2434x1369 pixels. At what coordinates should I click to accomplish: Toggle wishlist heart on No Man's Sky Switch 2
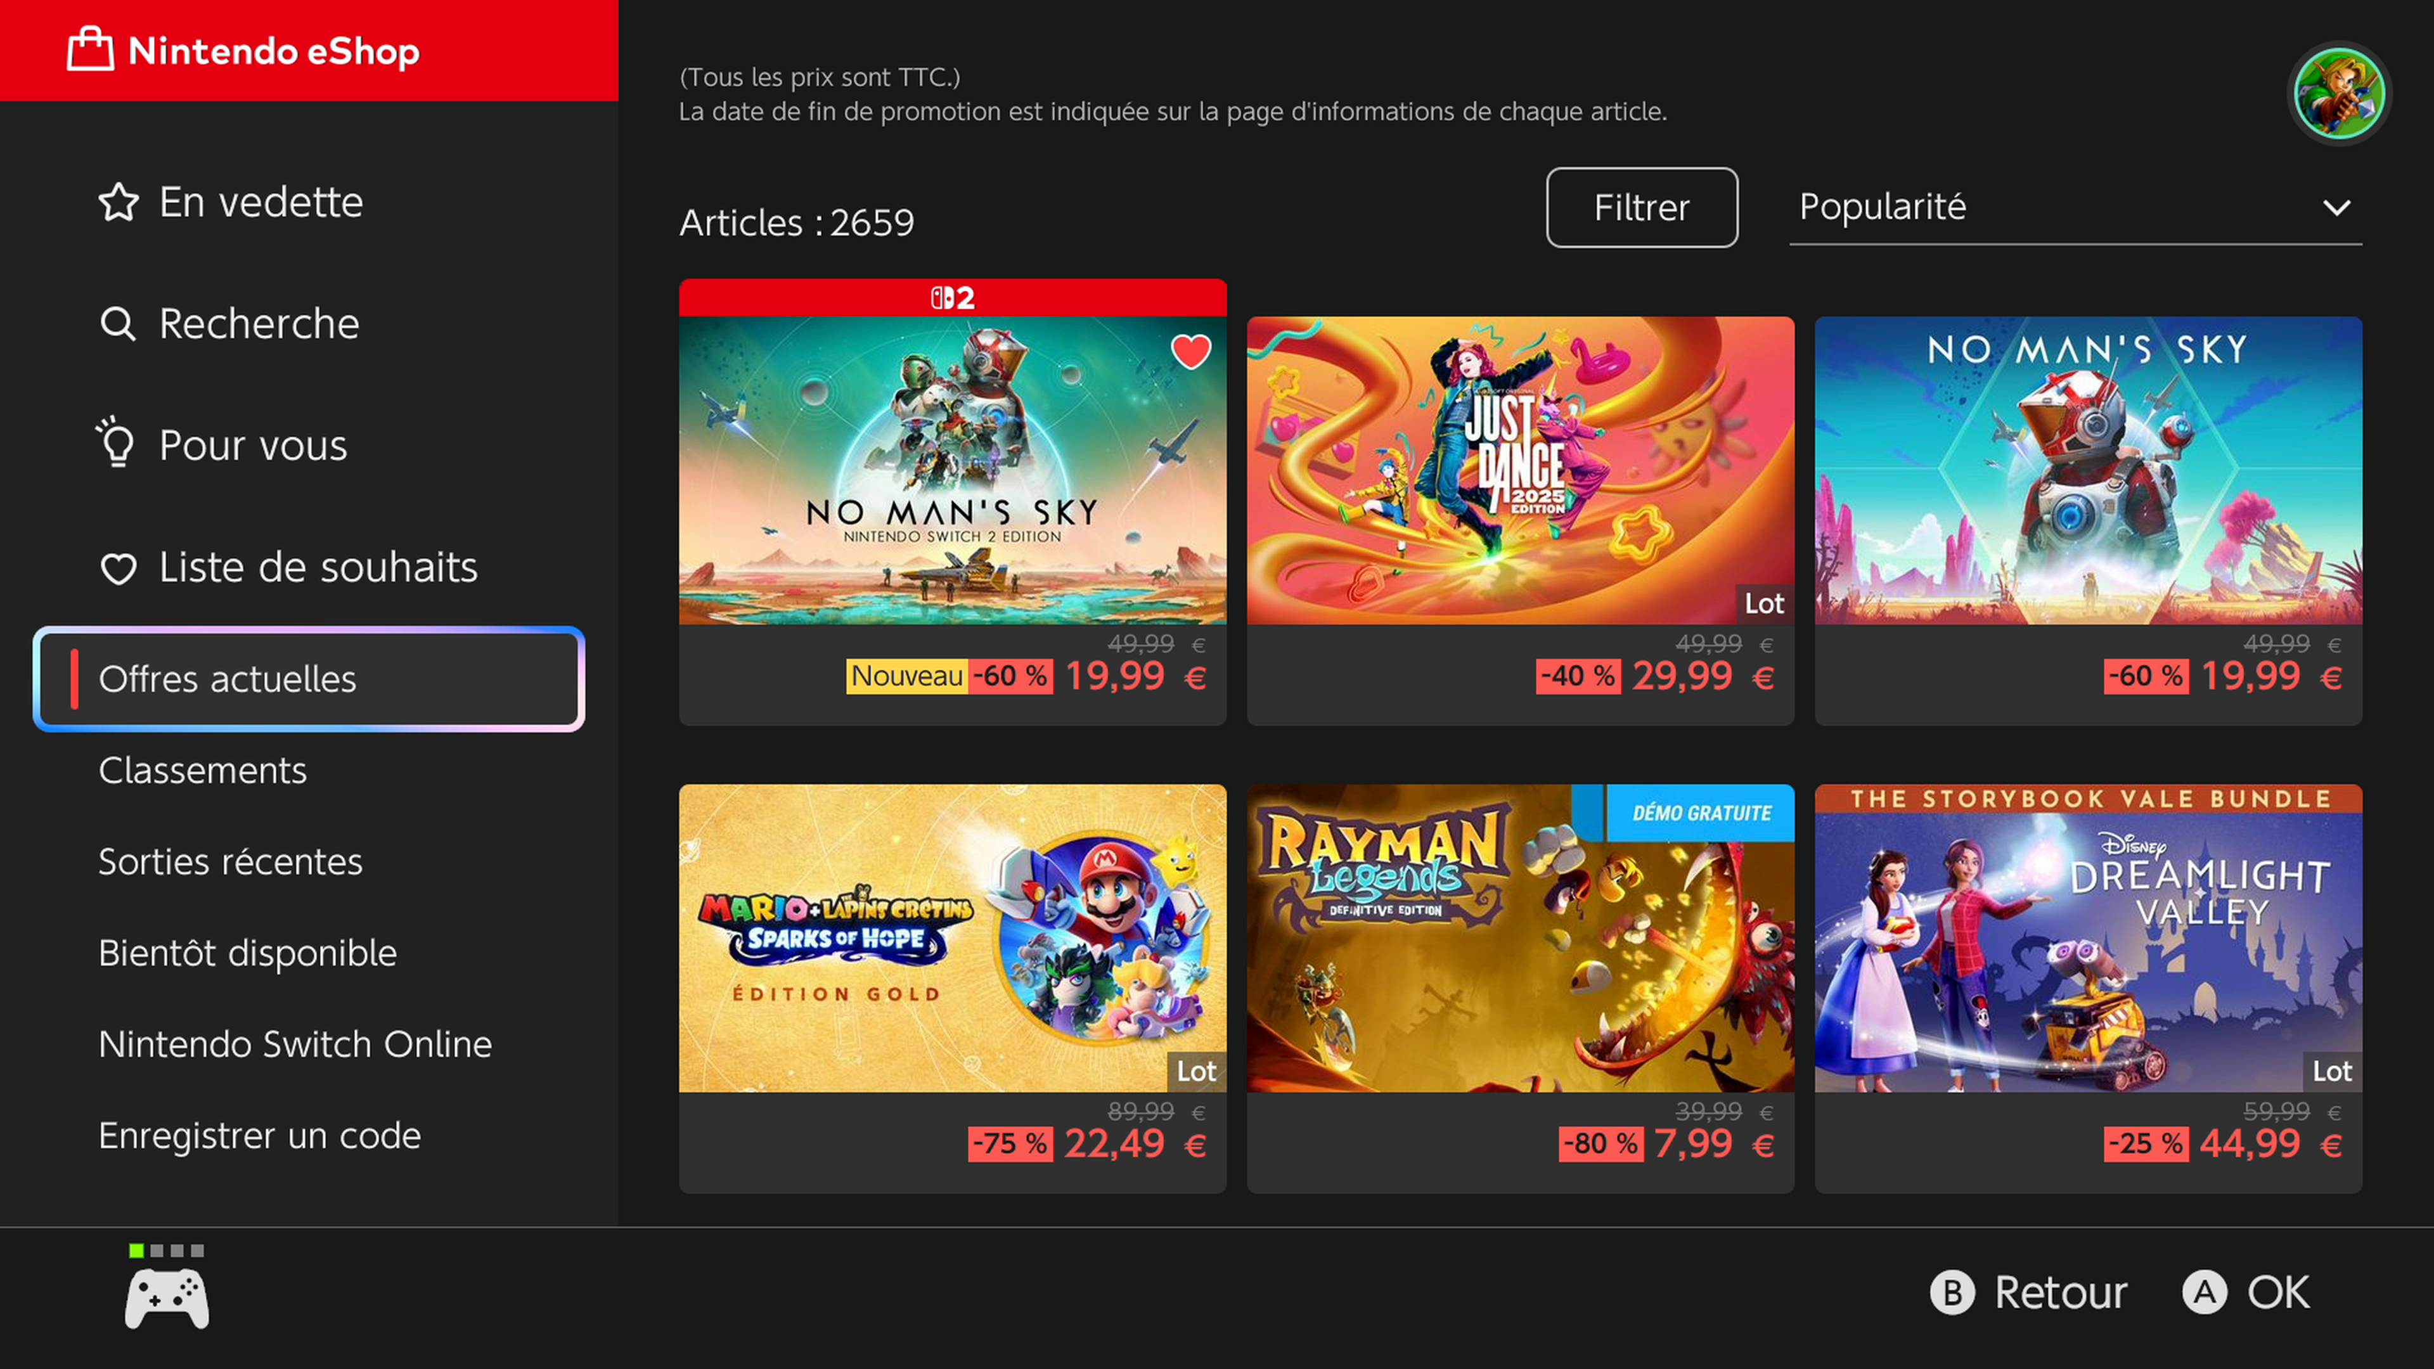click(1190, 352)
